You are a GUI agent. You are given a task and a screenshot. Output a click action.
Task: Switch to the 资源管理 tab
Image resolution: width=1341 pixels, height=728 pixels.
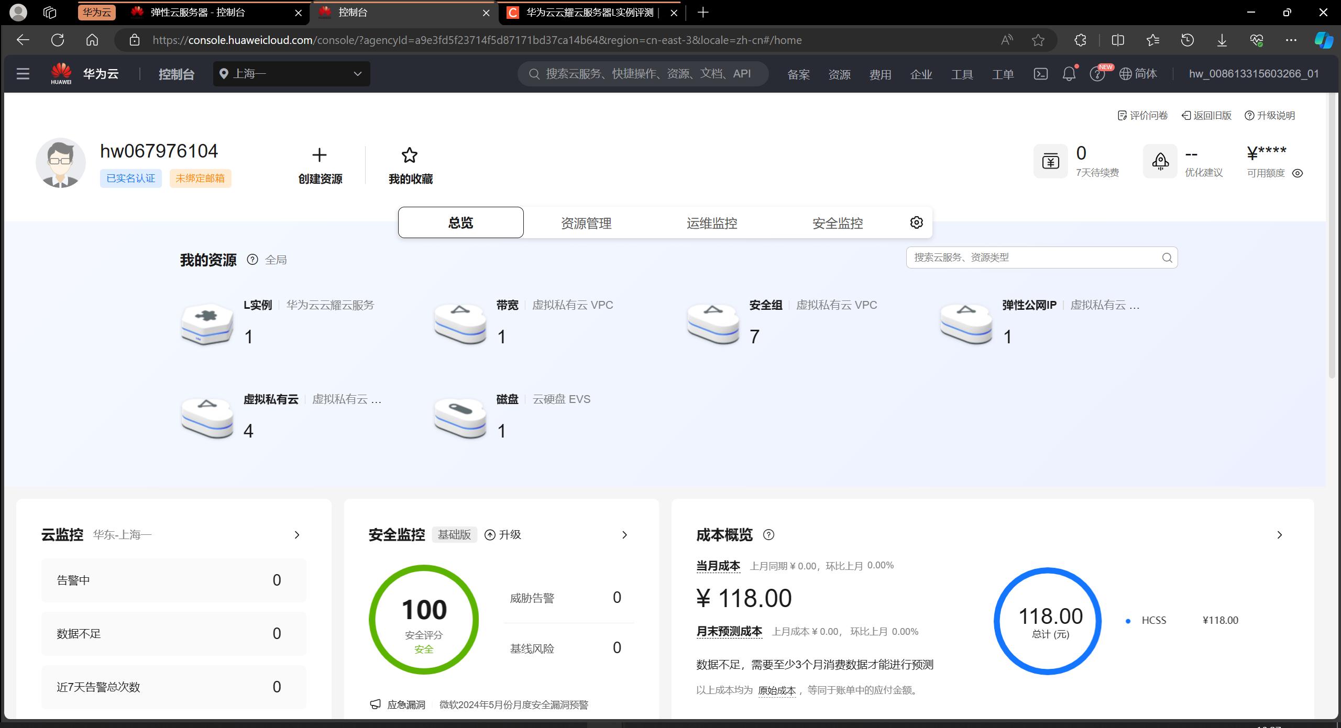[x=586, y=222]
